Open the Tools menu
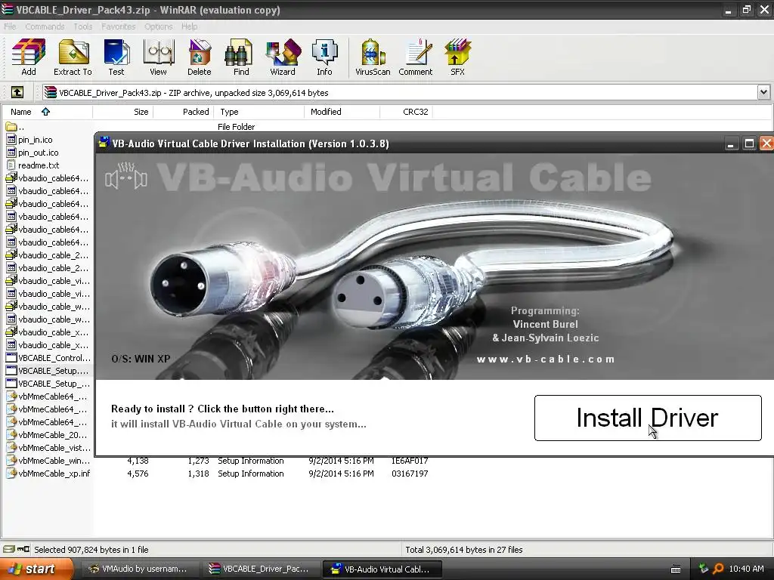774x580 pixels. tap(83, 26)
